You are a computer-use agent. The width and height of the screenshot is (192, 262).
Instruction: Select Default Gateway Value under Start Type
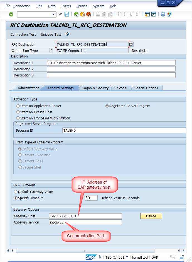coord(20,149)
